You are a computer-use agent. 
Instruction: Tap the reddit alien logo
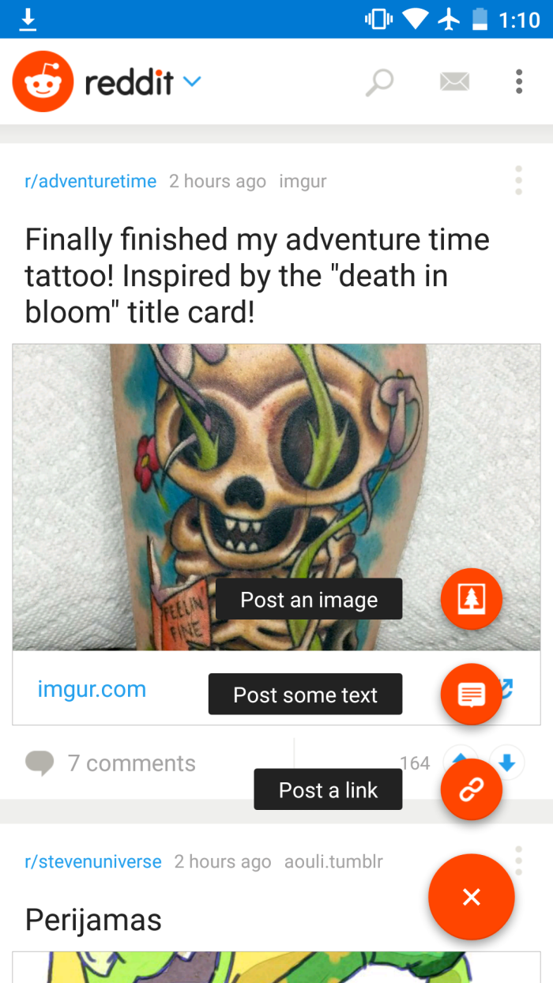[43, 81]
